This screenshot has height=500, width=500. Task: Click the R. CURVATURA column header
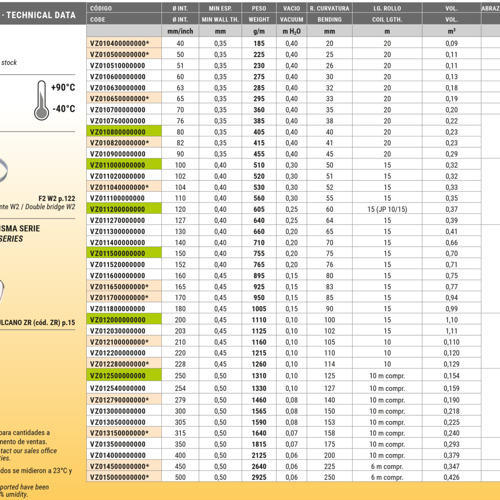coord(329,8)
